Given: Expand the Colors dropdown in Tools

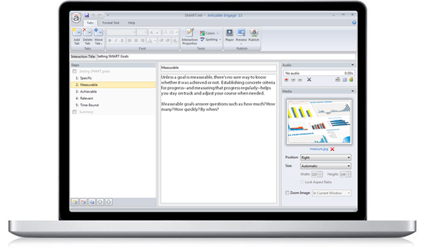Looking at the screenshot, I should pos(209,33).
